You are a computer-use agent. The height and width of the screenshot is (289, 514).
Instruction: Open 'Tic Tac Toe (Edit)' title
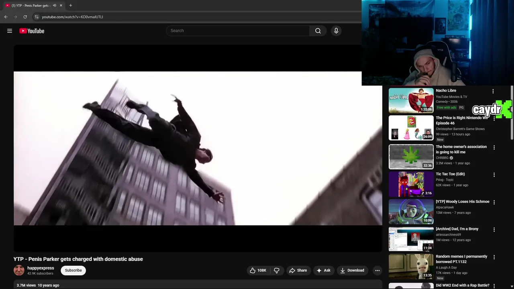tap(450, 174)
